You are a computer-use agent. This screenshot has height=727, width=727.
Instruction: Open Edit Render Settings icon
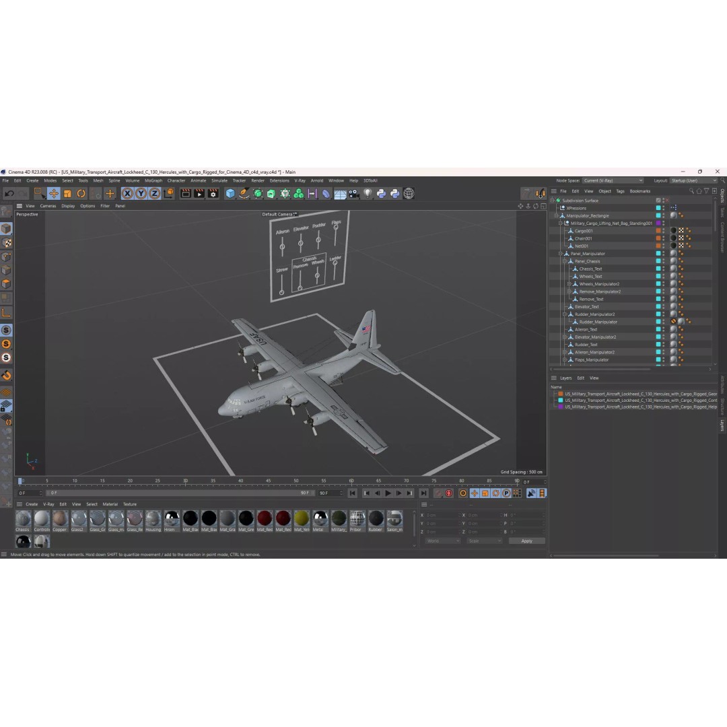click(213, 193)
